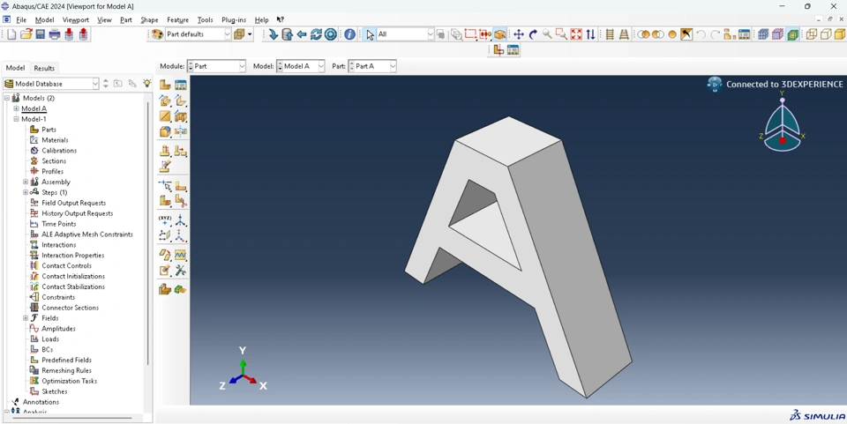Expand the Steps (1) tree node
847x424 pixels.
coord(26,192)
